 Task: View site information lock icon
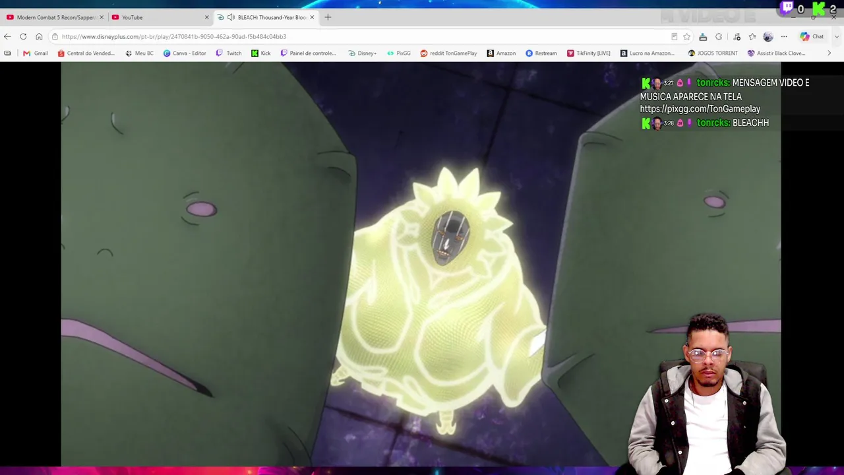tap(55, 36)
